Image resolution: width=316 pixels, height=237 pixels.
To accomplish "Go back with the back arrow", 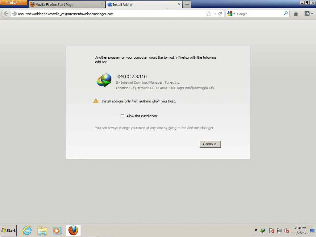I will [6, 14].
